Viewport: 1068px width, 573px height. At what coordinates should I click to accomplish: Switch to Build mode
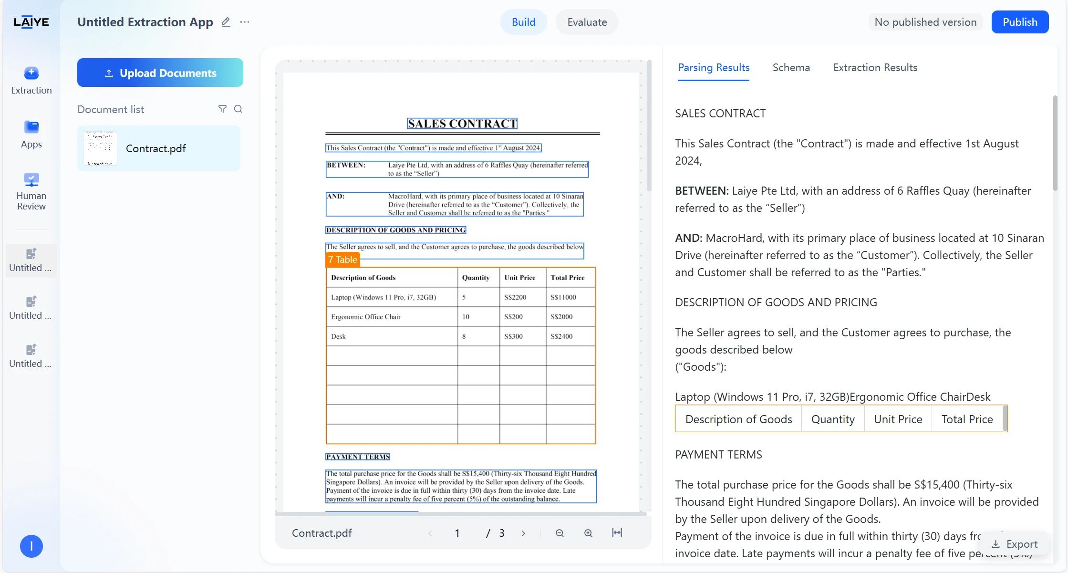(x=523, y=22)
